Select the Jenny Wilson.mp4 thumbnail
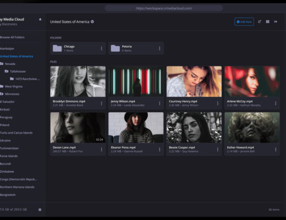Image resolution: width=286 pixels, height=220 pixels. coord(136,81)
